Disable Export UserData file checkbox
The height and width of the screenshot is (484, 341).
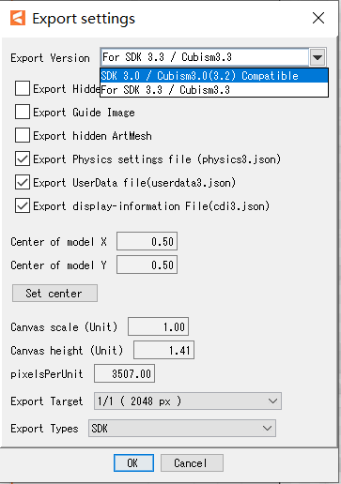(x=23, y=182)
